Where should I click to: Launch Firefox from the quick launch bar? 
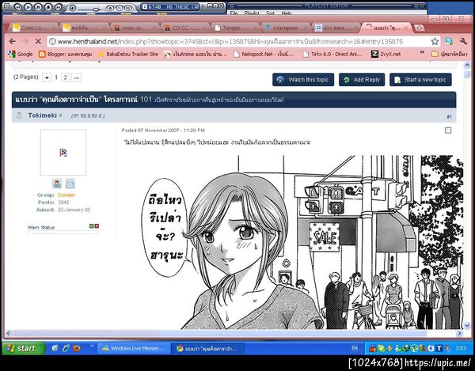[x=77, y=348]
